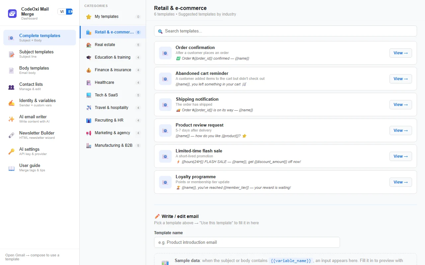Click the Marketing & agency megaphone icon
This screenshot has height=265, width=425.
click(x=89, y=133)
